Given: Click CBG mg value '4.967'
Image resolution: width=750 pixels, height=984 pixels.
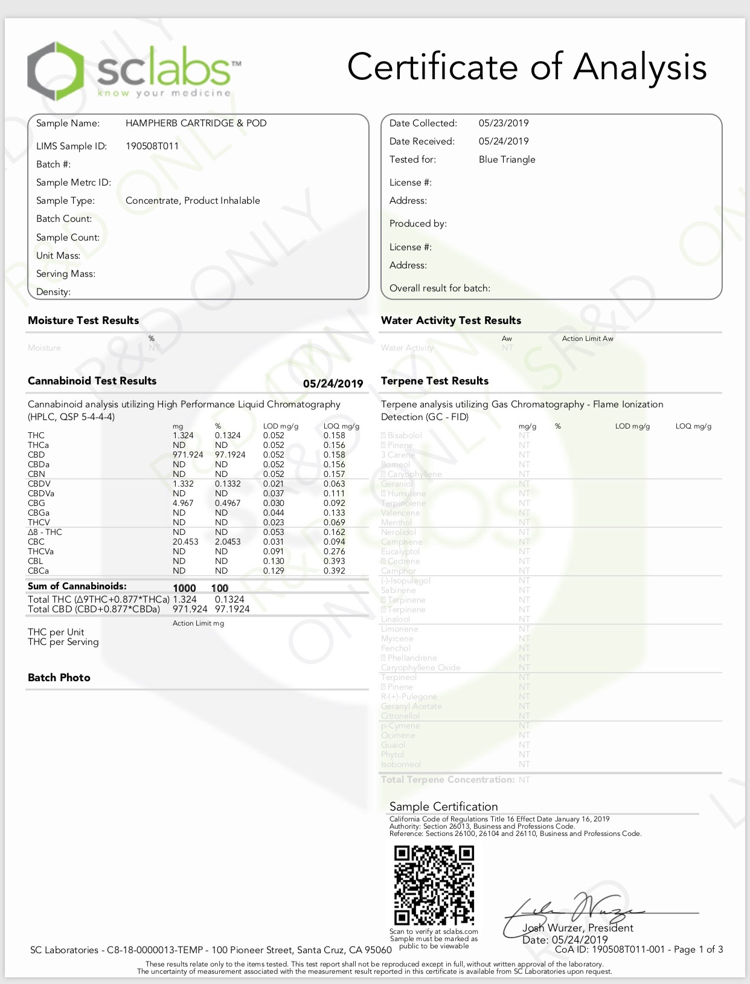Looking at the screenshot, I should point(183,503).
